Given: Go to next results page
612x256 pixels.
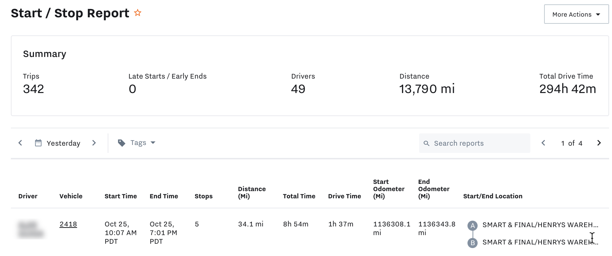Looking at the screenshot, I should tap(599, 143).
